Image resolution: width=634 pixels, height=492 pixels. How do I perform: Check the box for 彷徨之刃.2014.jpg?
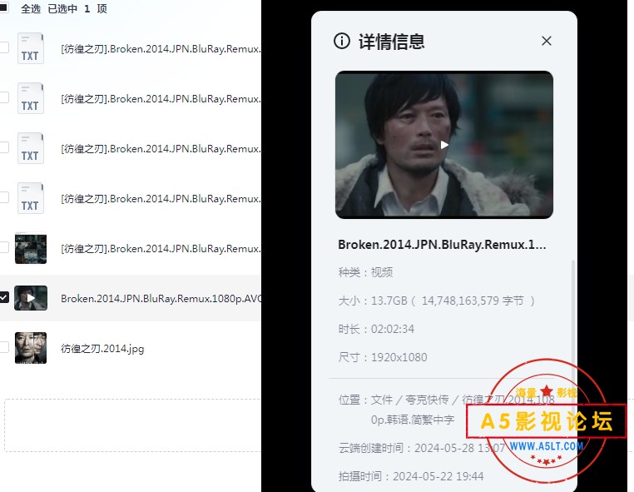[3, 347]
